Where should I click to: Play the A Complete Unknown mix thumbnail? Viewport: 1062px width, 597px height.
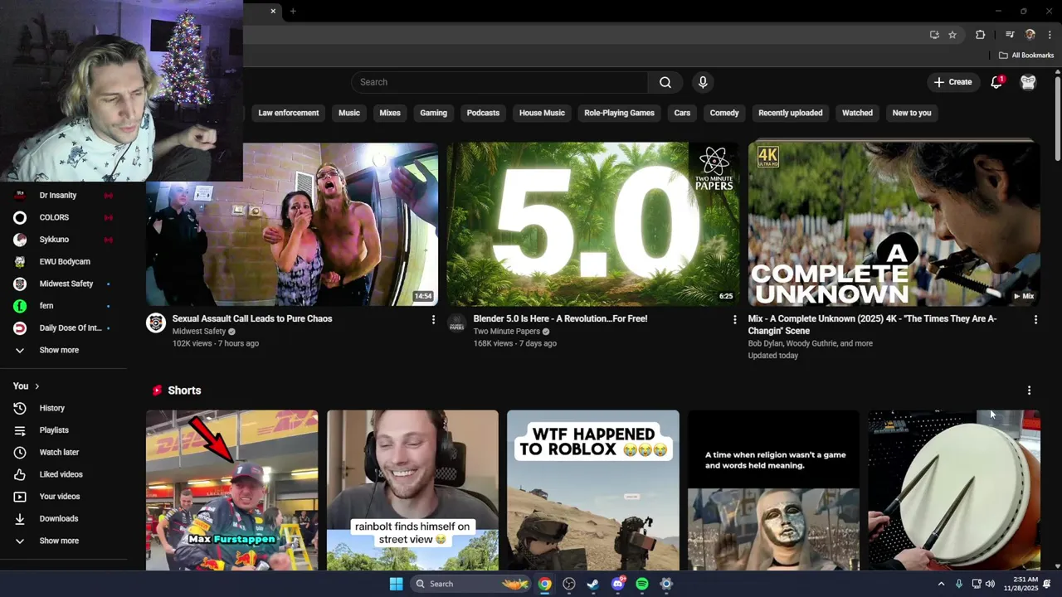(x=894, y=224)
